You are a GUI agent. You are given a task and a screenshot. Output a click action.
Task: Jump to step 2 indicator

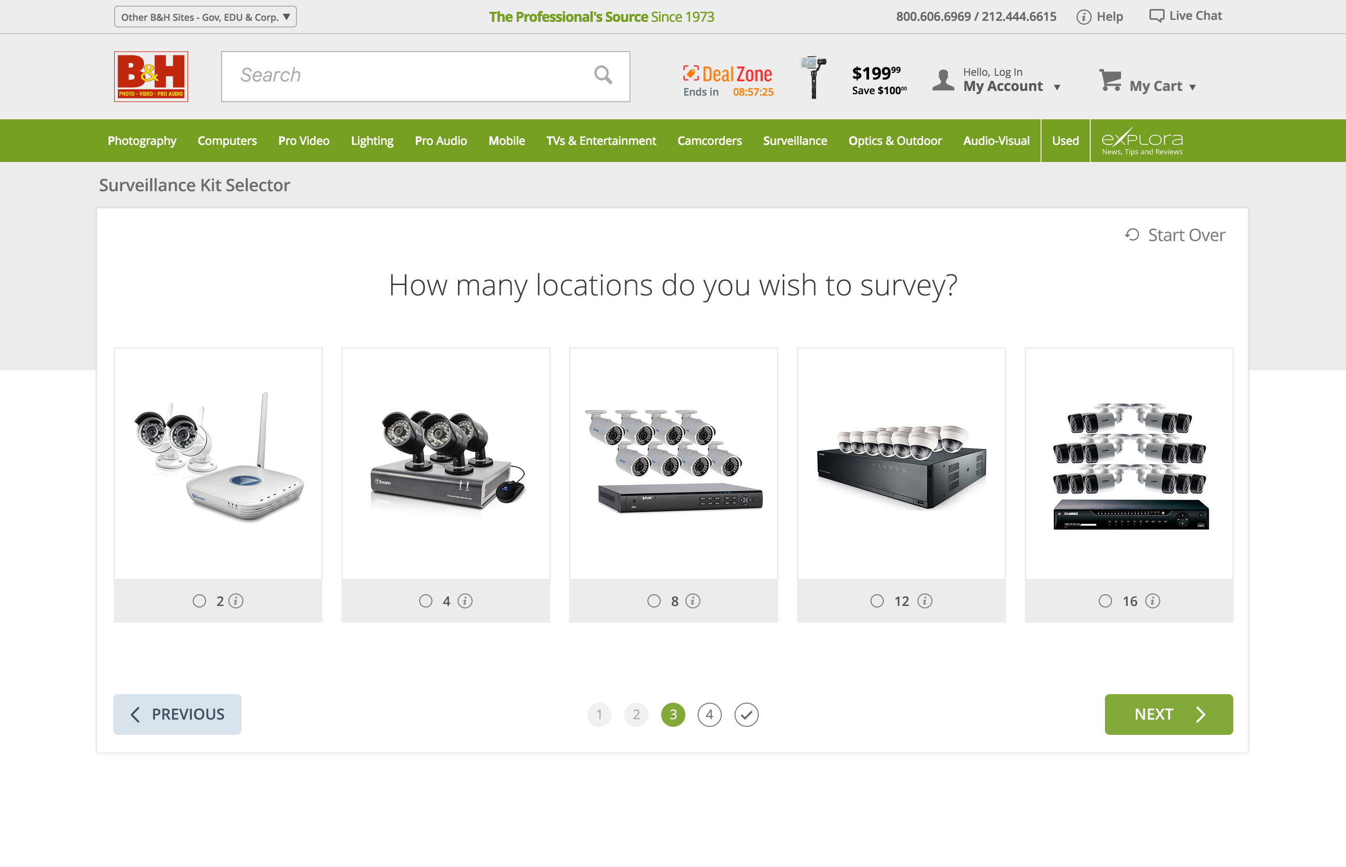(x=636, y=715)
